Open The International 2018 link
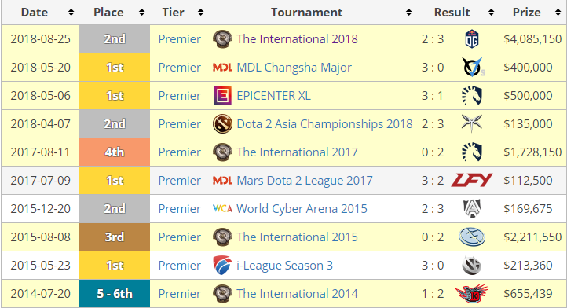 [297, 39]
